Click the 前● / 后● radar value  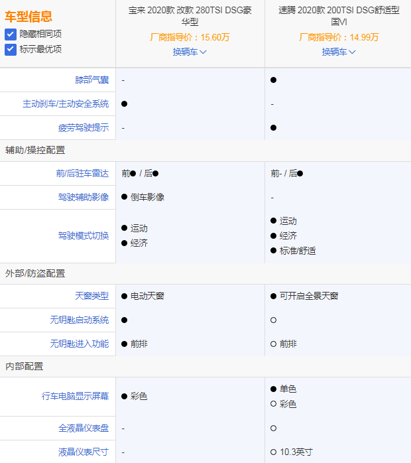point(140,173)
